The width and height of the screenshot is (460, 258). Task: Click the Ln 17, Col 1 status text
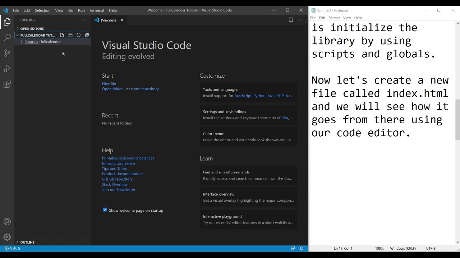click(x=343, y=248)
